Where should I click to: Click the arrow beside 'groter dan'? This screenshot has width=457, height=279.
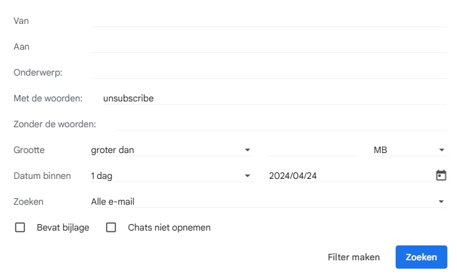click(247, 150)
